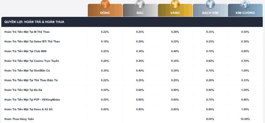Click the Bạch Kim medal icon

click(x=210, y=4)
